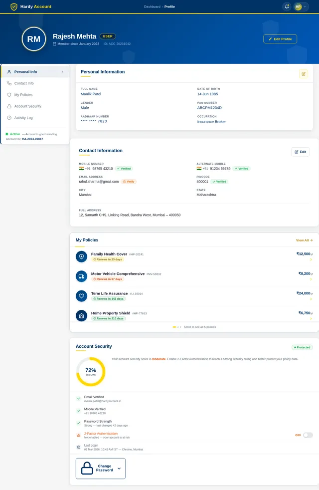Click the orange Verify email badge
Viewport: 319px width, 490px height.
129,182
